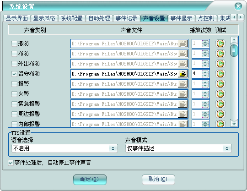
Task: Adjust play count stepper for 报警
Action: (205, 84)
